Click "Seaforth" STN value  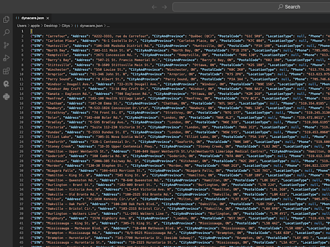(x=55, y=141)
